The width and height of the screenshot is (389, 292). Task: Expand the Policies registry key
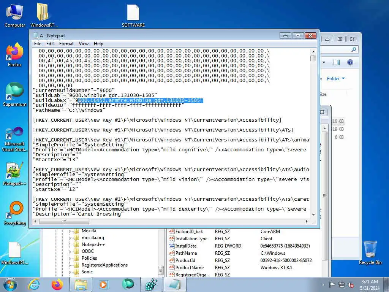tap(70, 258)
